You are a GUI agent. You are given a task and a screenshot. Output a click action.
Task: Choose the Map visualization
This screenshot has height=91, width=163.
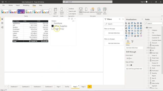(x=126, y=31)
